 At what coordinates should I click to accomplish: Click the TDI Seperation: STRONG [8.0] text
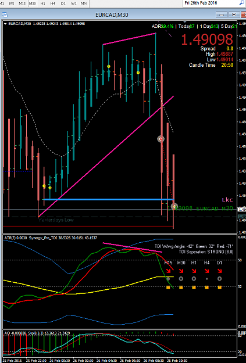tap(206, 251)
